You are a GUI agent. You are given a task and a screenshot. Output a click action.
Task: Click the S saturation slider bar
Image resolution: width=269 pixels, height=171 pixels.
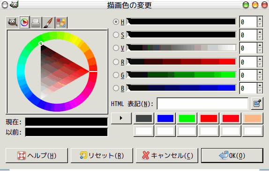(x=181, y=35)
